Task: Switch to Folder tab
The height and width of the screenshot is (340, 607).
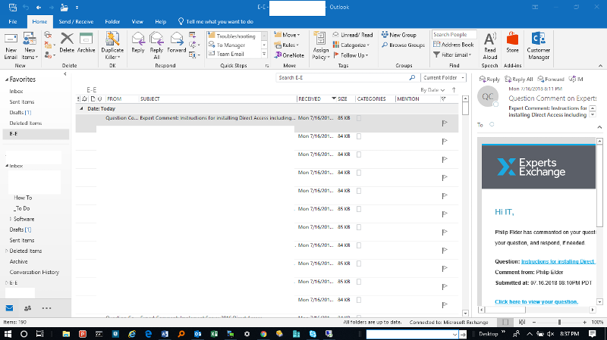Action: (112, 22)
